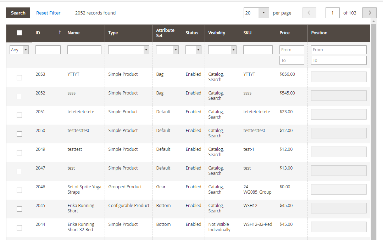
Task: Focus the Name filter input
Action: click(84, 50)
